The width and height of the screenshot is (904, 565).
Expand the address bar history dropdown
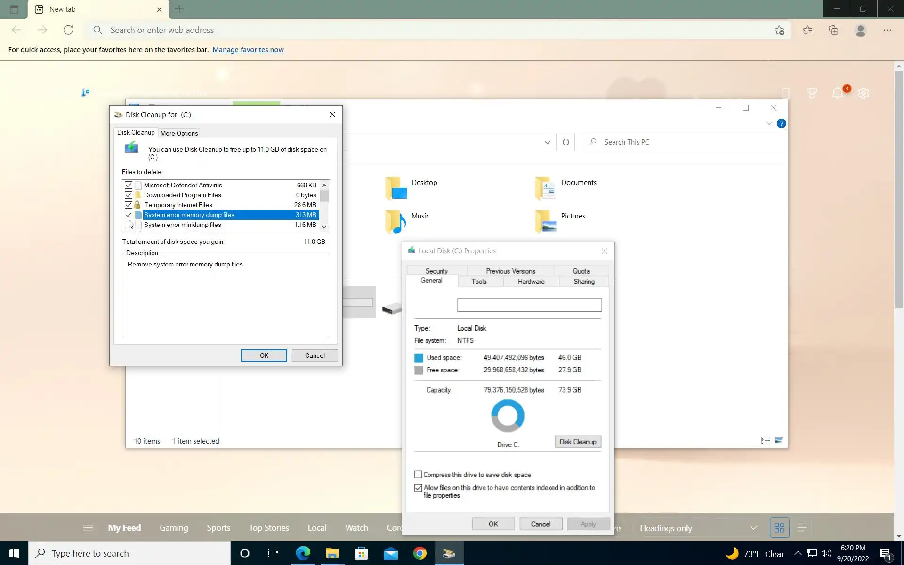(547, 142)
